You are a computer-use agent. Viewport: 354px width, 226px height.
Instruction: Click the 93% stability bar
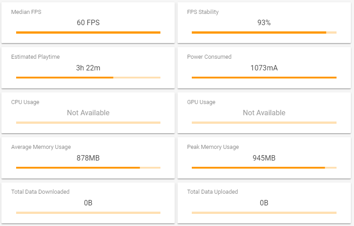[264, 33]
